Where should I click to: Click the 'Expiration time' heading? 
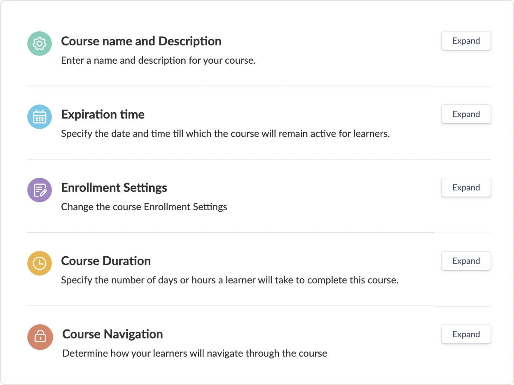click(x=103, y=114)
